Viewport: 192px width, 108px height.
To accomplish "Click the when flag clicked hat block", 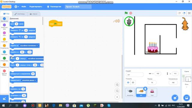I will pos(55,23).
